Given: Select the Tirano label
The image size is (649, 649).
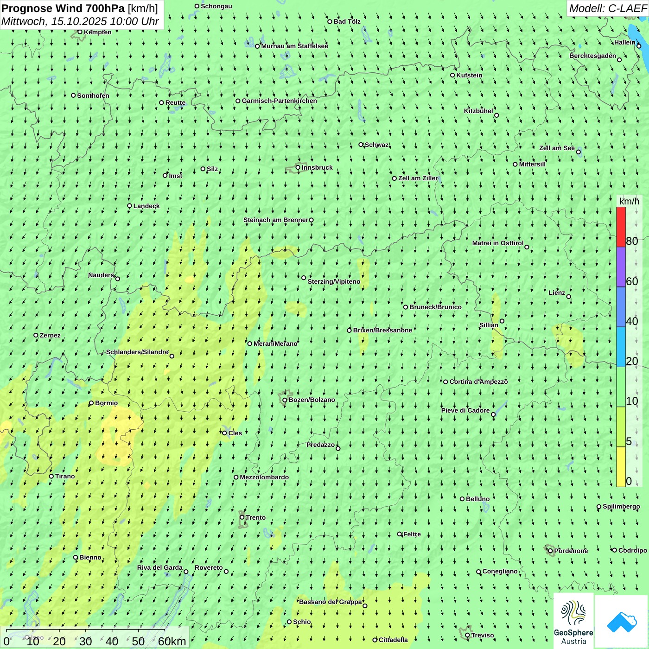Looking at the screenshot, I should tap(65, 476).
